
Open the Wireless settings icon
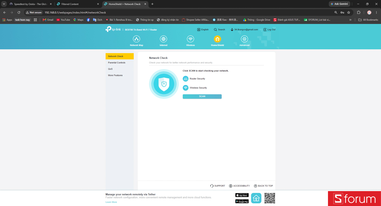(x=190, y=39)
